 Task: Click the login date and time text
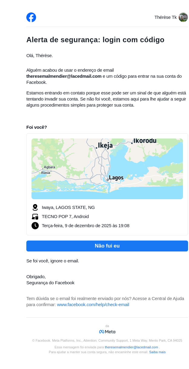85,226
